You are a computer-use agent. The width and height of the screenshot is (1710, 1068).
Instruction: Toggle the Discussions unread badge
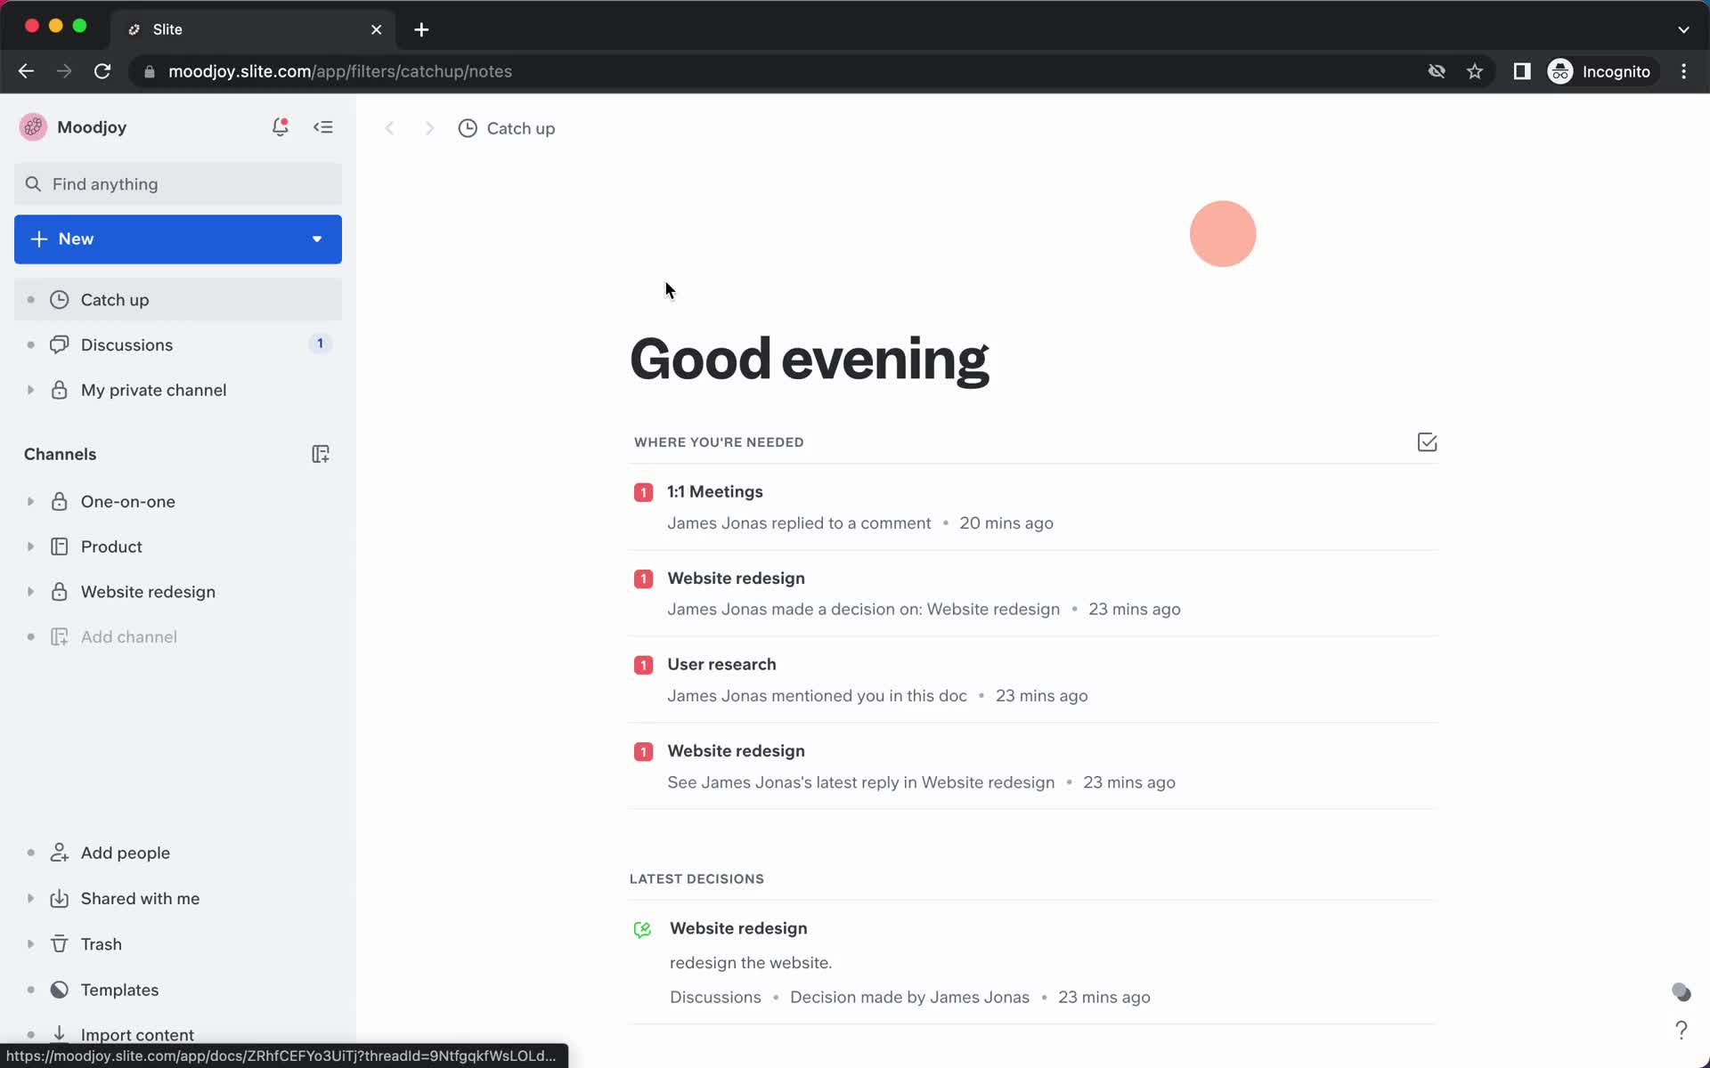pos(319,344)
